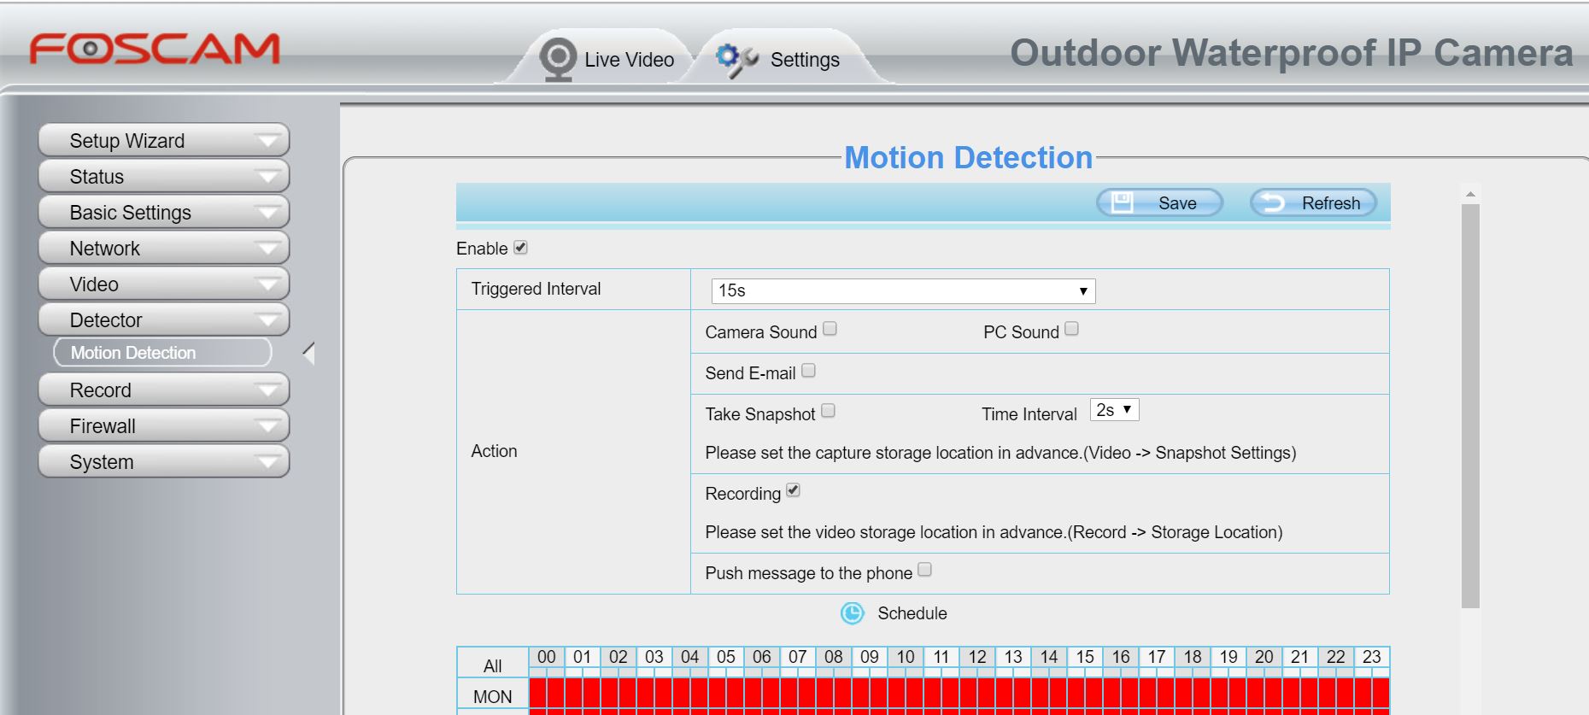The width and height of the screenshot is (1589, 715).
Task: Enable the PC Sound checkbox
Action: click(1071, 329)
